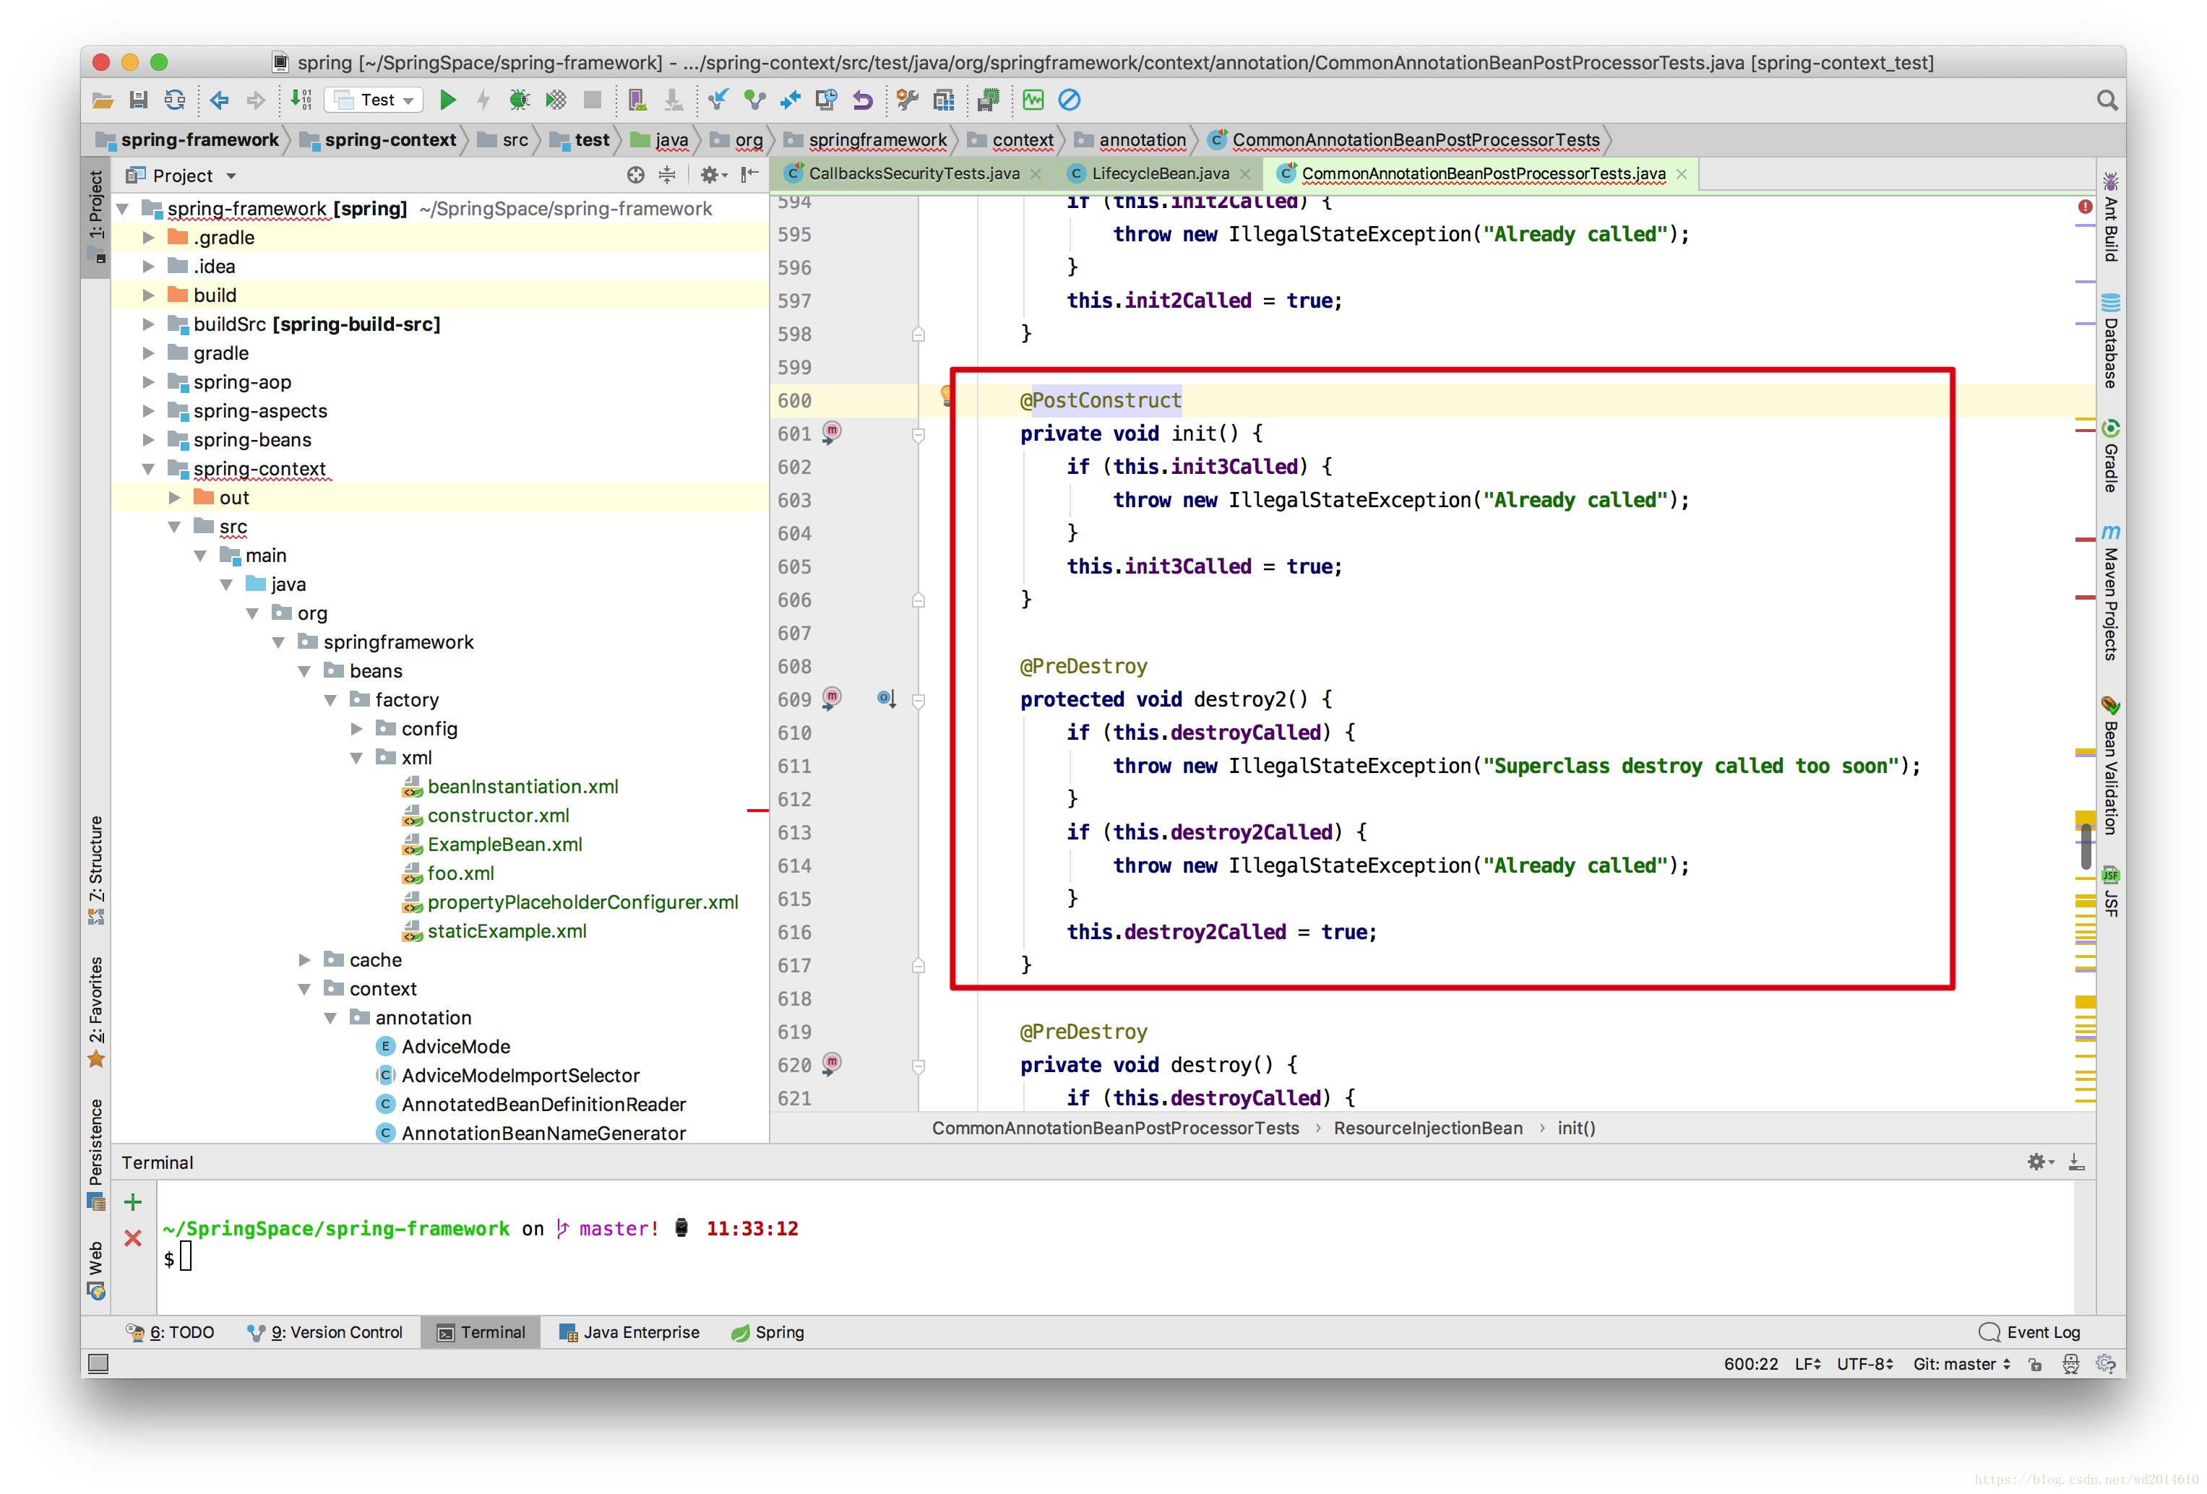2207x1494 pixels.
Task: Click the Revert purple arrow icon
Action: (x=862, y=100)
